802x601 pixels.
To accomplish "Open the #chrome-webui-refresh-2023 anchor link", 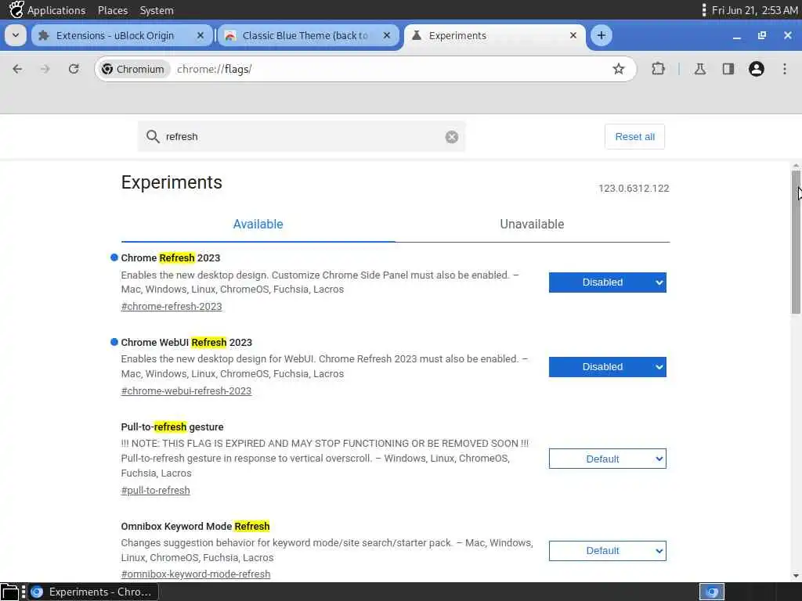I will [186, 391].
